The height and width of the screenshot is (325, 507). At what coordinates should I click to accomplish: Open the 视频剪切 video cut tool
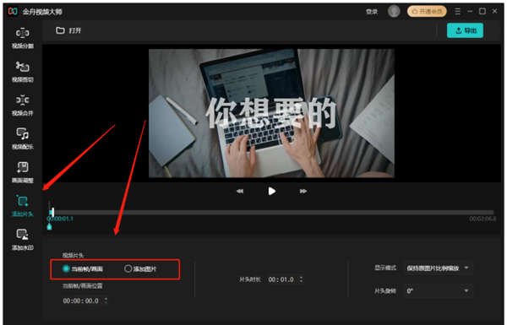23,72
